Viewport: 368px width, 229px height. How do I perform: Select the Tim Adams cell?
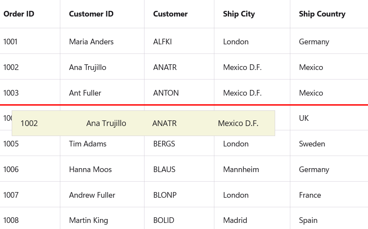point(88,144)
